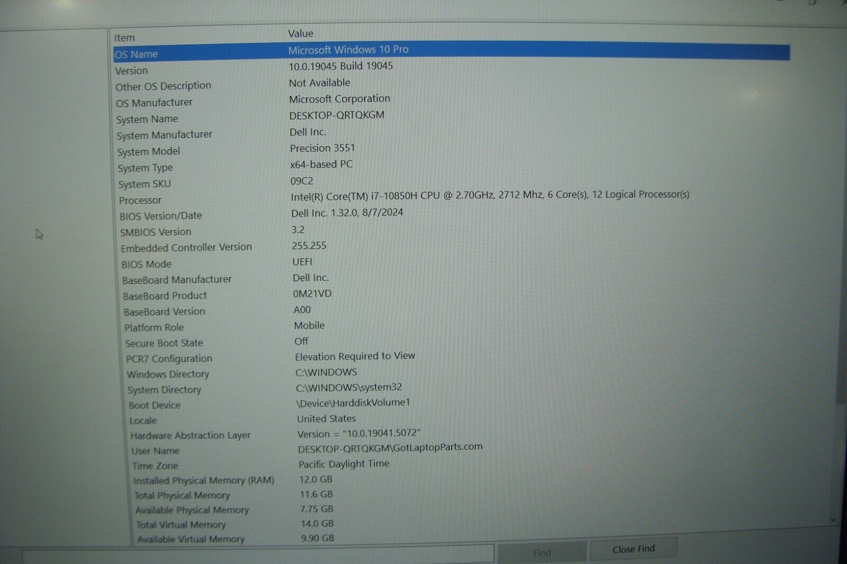Select the Time Zone row
The width and height of the screenshot is (847, 564).
[212, 465]
